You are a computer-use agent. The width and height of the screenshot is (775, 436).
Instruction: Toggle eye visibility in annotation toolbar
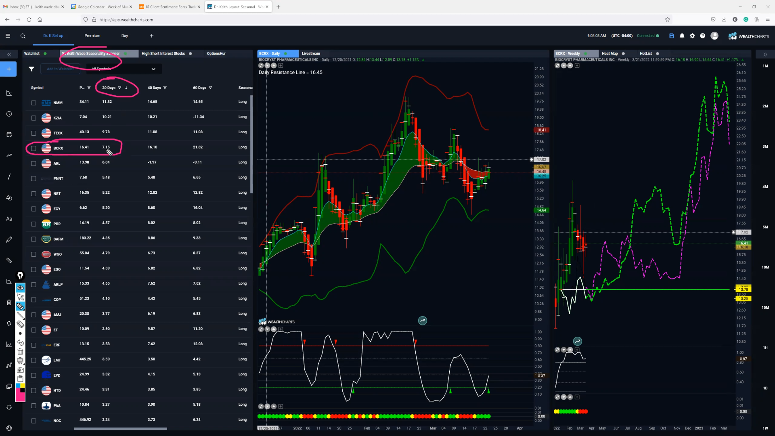(20, 288)
